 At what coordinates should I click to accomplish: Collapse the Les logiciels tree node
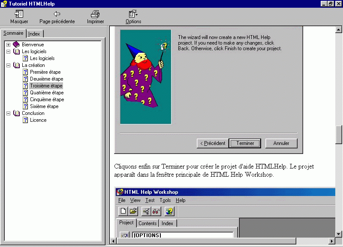click(x=8, y=51)
